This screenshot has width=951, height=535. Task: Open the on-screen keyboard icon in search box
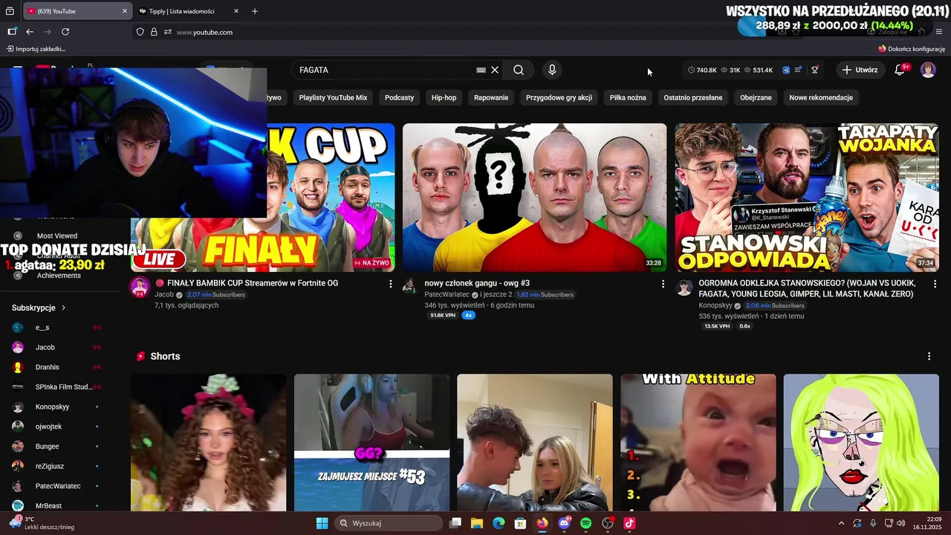(x=481, y=70)
